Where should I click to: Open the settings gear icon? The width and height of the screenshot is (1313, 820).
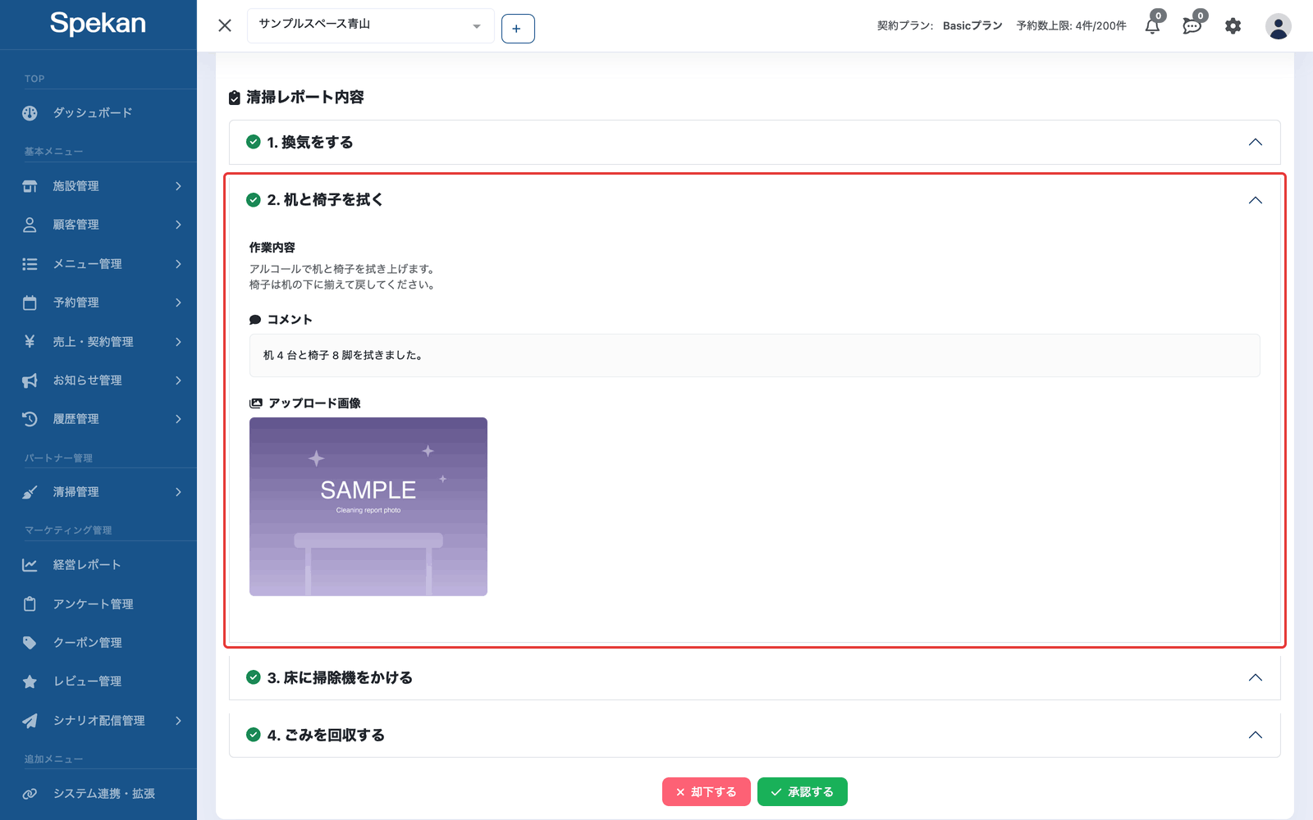tap(1233, 26)
